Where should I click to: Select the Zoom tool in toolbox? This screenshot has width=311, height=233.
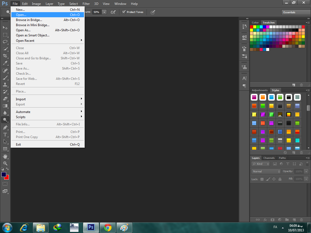coord(5,163)
